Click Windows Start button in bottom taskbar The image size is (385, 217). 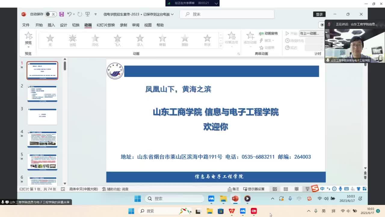[131, 211]
